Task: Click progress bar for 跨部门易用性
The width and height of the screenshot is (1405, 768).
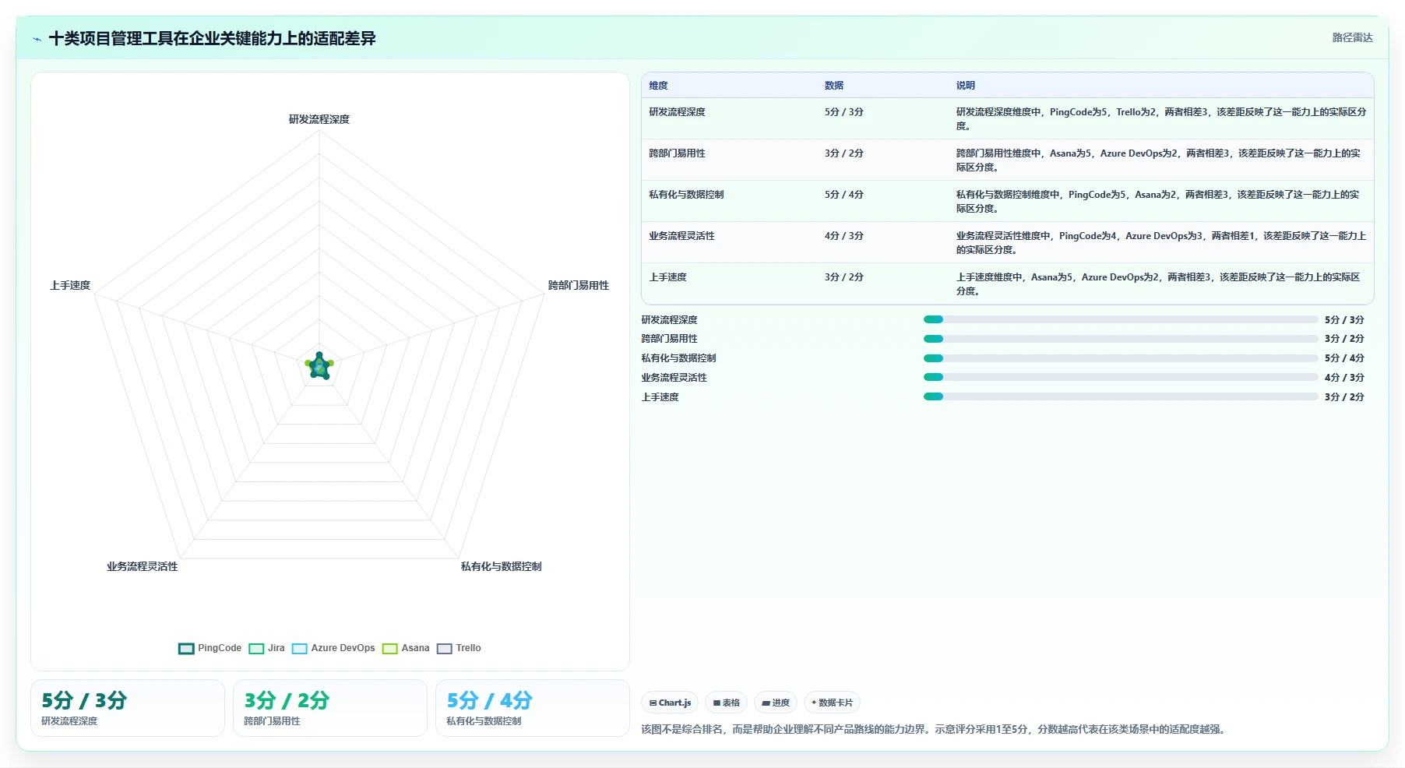Action: [x=1121, y=339]
